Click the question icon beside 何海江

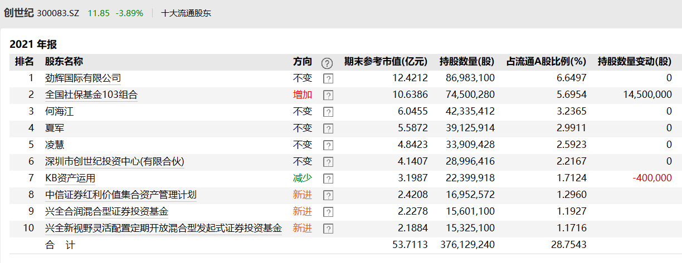[328, 112]
